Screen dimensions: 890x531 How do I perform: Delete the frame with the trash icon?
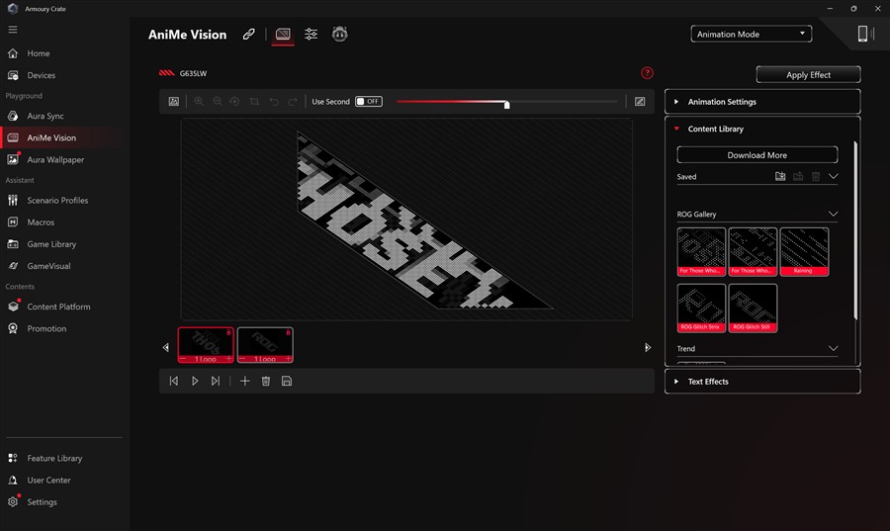(x=266, y=381)
